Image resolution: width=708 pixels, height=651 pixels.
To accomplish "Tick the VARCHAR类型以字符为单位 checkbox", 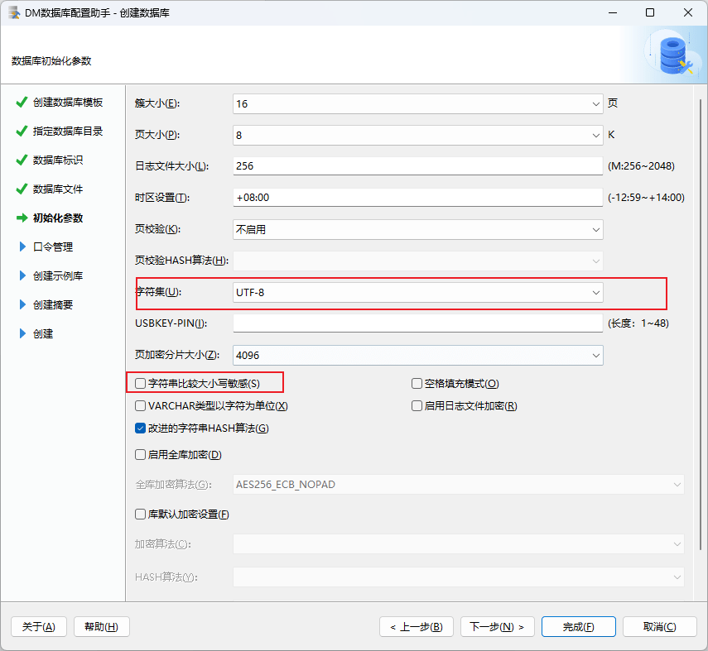I will (141, 406).
